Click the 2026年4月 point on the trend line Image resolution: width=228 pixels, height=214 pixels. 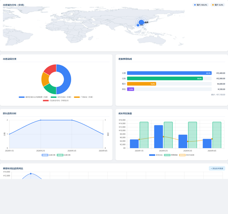(103, 134)
